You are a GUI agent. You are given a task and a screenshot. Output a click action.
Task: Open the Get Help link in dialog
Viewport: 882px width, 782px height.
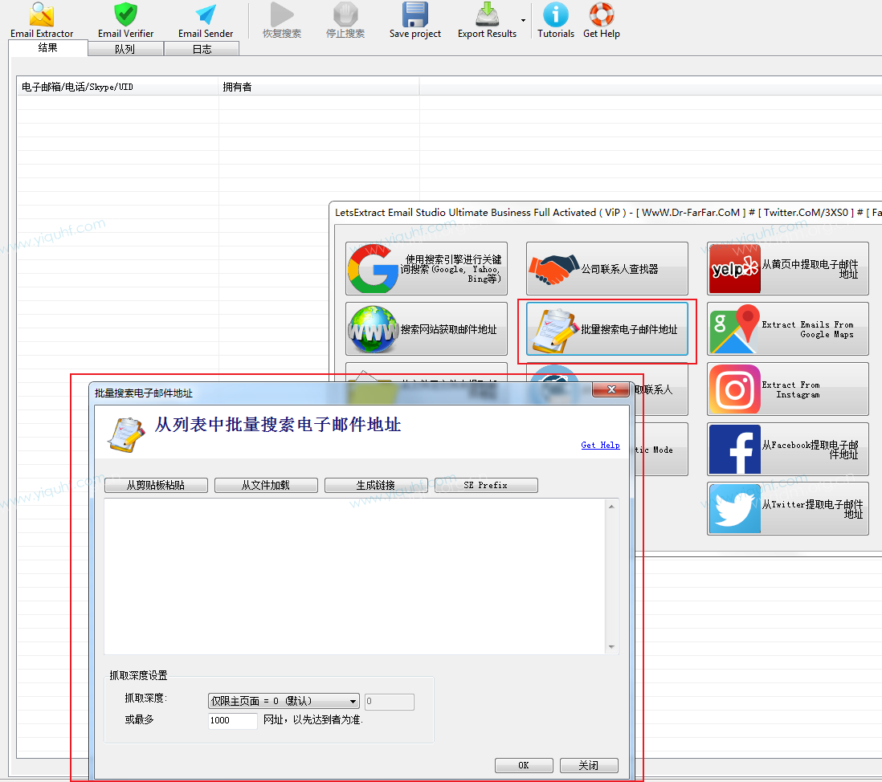tap(600, 445)
